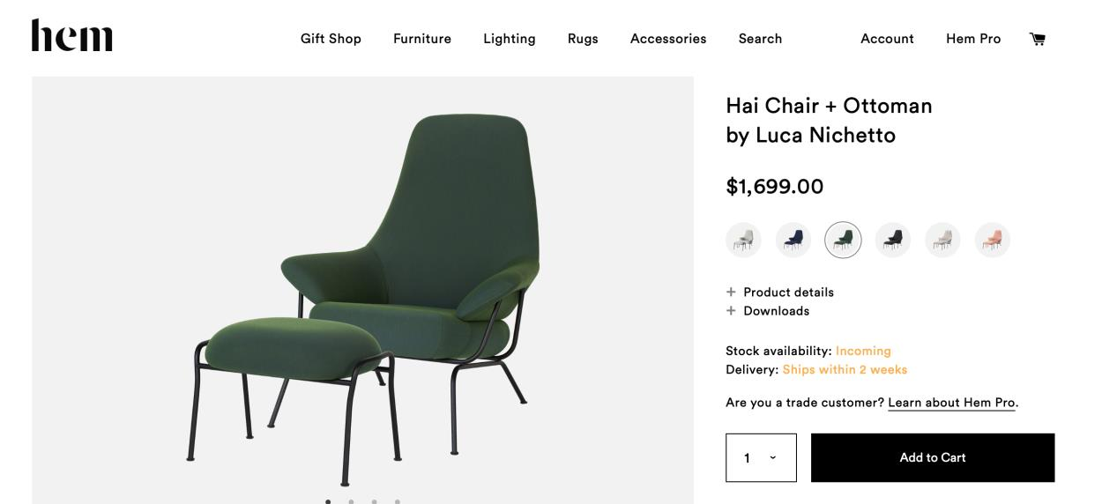This screenshot has width=1102, height=504.
Task: Select the green chair variant
Action: [844, 240]
